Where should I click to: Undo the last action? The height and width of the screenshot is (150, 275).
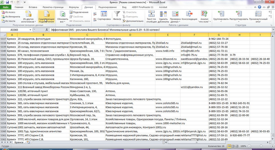(12, 2)
